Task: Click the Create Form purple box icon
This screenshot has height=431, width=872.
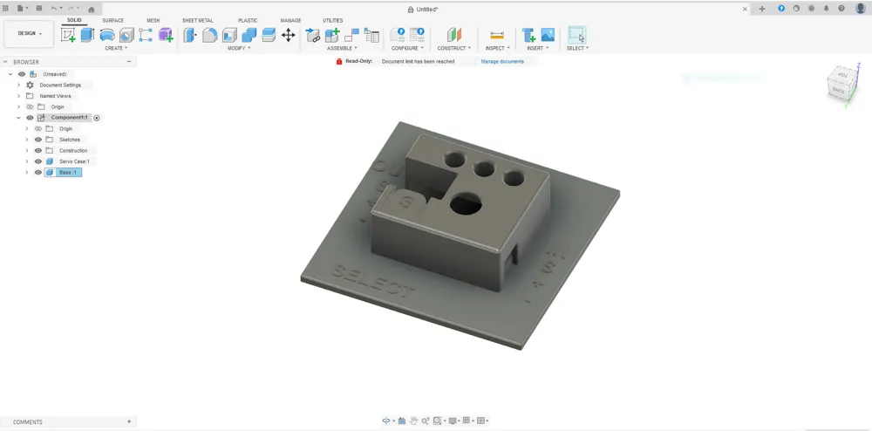Action: click(x=166, y=35)
